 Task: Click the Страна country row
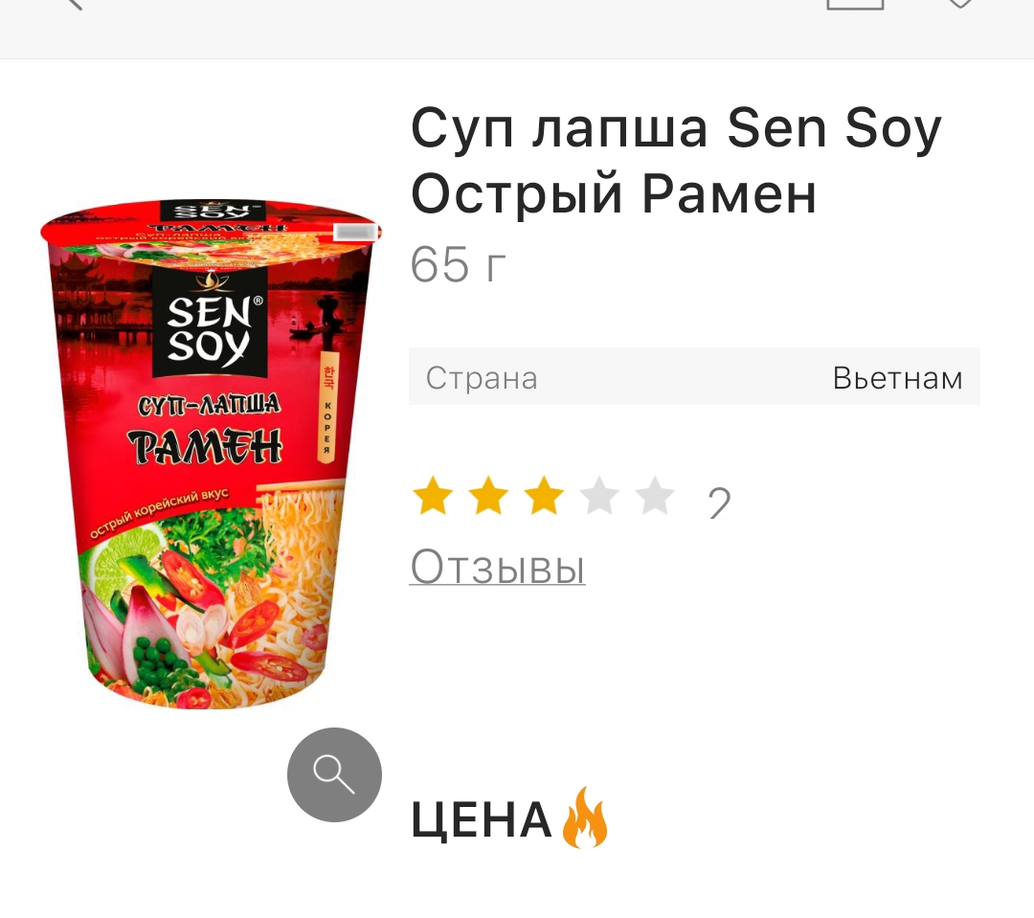pos(694,376)
